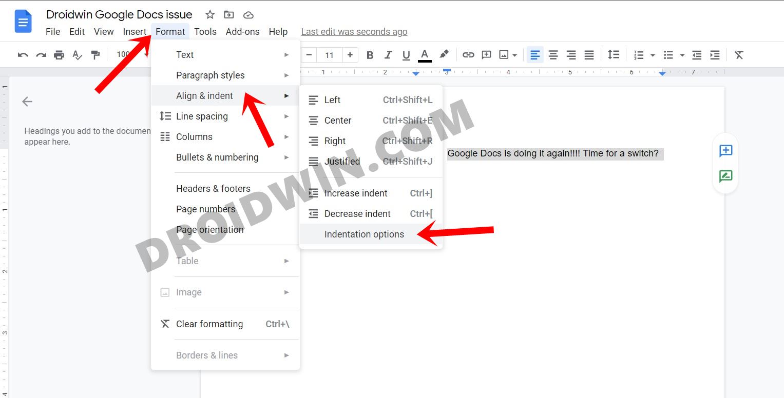Viewport: 784px width, 398px height.
Task: Choose Clear formatting menu item
Action: tap(225, 324)
